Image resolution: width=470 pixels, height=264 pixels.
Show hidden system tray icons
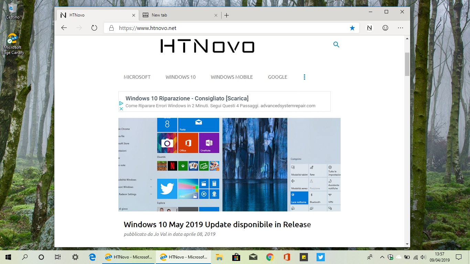point(382,257)
